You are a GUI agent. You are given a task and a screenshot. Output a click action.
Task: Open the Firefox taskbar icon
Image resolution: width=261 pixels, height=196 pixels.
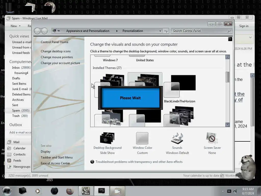point(70,191)
